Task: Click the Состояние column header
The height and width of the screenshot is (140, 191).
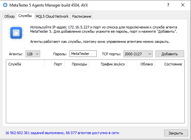Action: click(x=169, y=64)
